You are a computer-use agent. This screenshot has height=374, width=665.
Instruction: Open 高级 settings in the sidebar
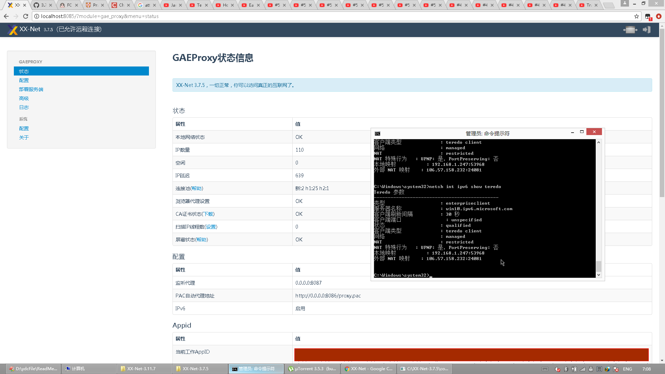tap(24, 98)
